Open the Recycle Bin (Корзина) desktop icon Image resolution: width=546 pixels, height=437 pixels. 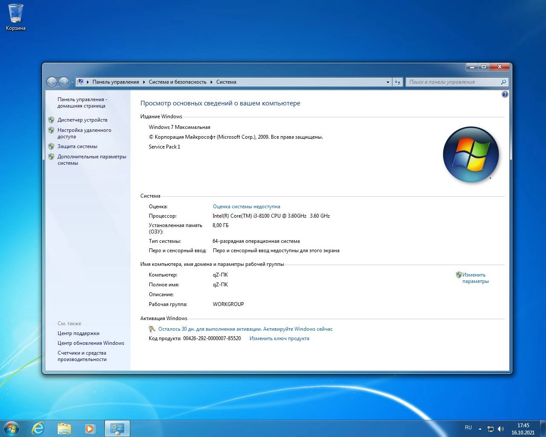pyautogui.click(x=16, y=17)
